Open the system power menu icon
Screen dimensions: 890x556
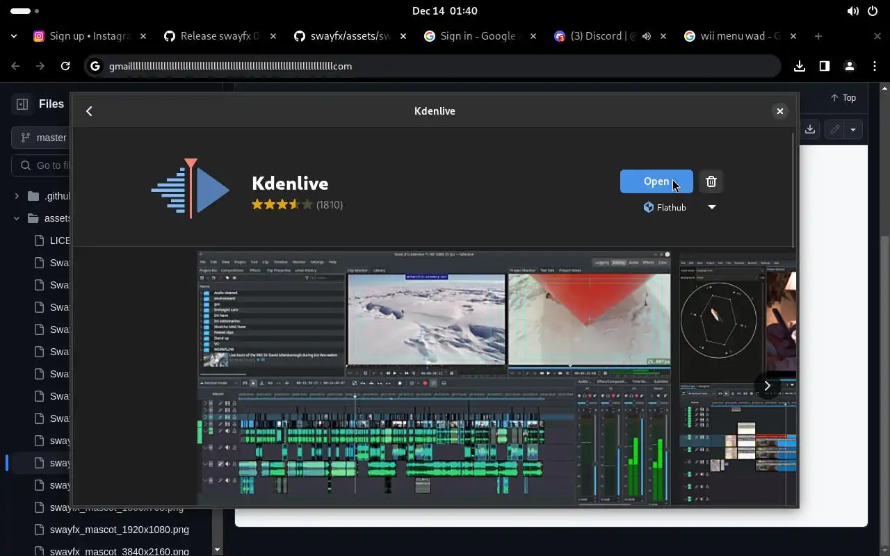click(873, 11)
